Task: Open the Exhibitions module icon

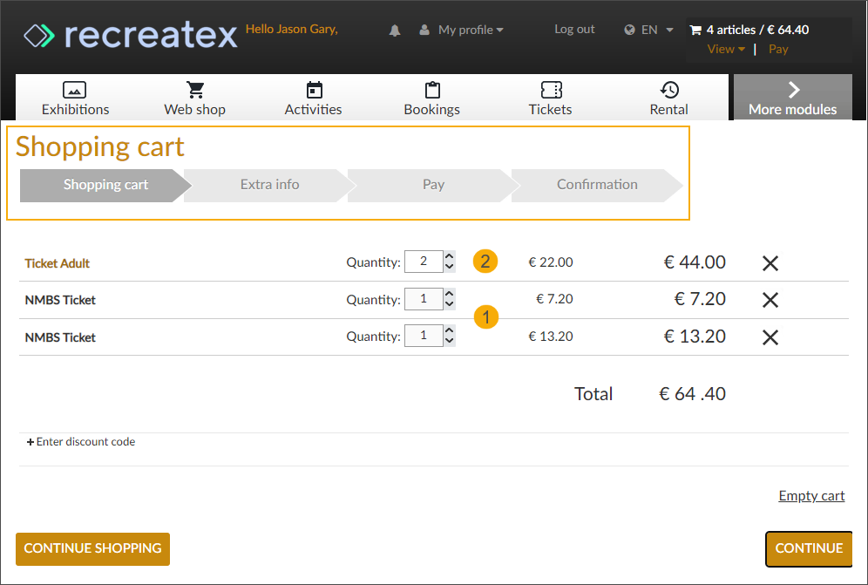Action: pyautogui.click(x=75, y=90)
